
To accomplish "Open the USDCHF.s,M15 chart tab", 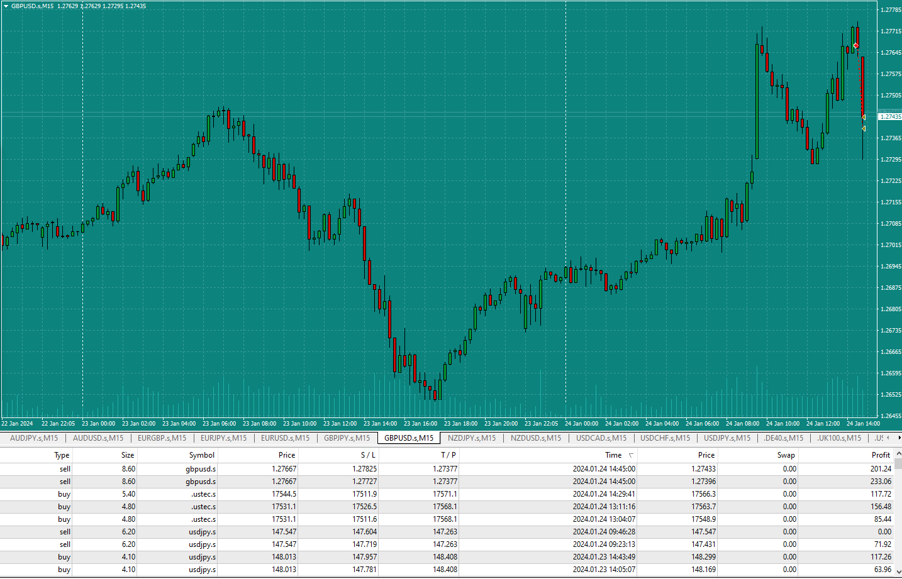I will tap(665, 438).
